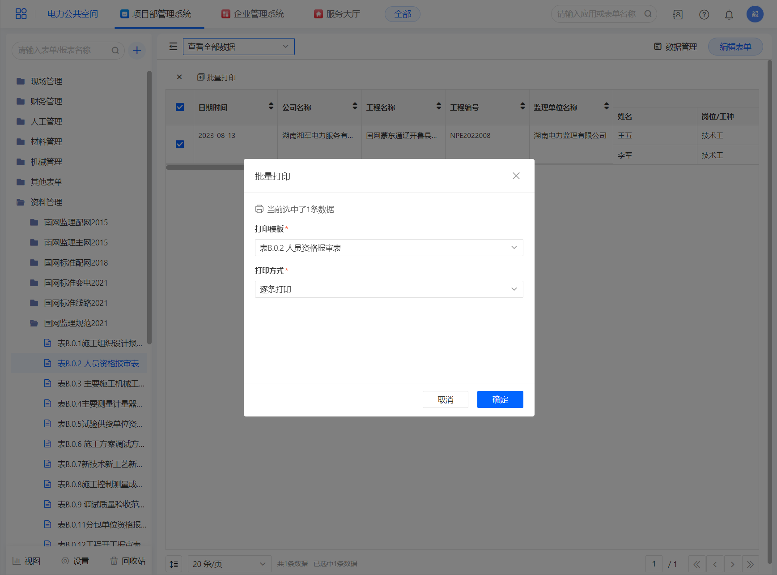Viewport: 777px width, 575px height.
Task: Uncheck the 2023-08-13 row checkbox
Action: [180, 144]
